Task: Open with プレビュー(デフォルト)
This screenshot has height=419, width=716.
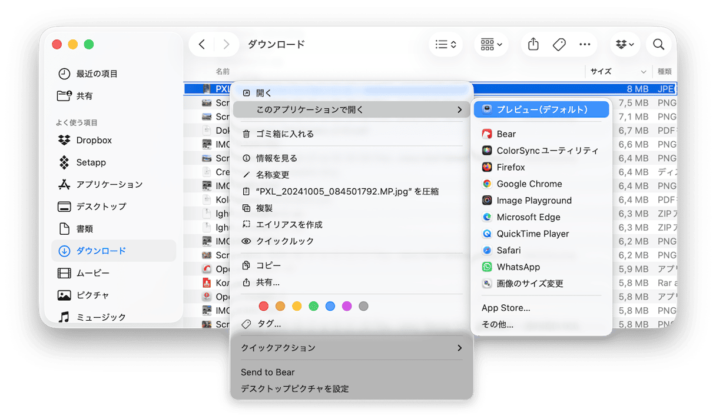Action: pos(541,109)
